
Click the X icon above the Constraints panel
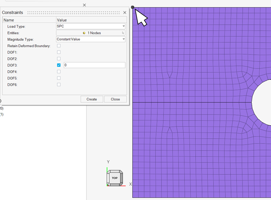point(85,5)
